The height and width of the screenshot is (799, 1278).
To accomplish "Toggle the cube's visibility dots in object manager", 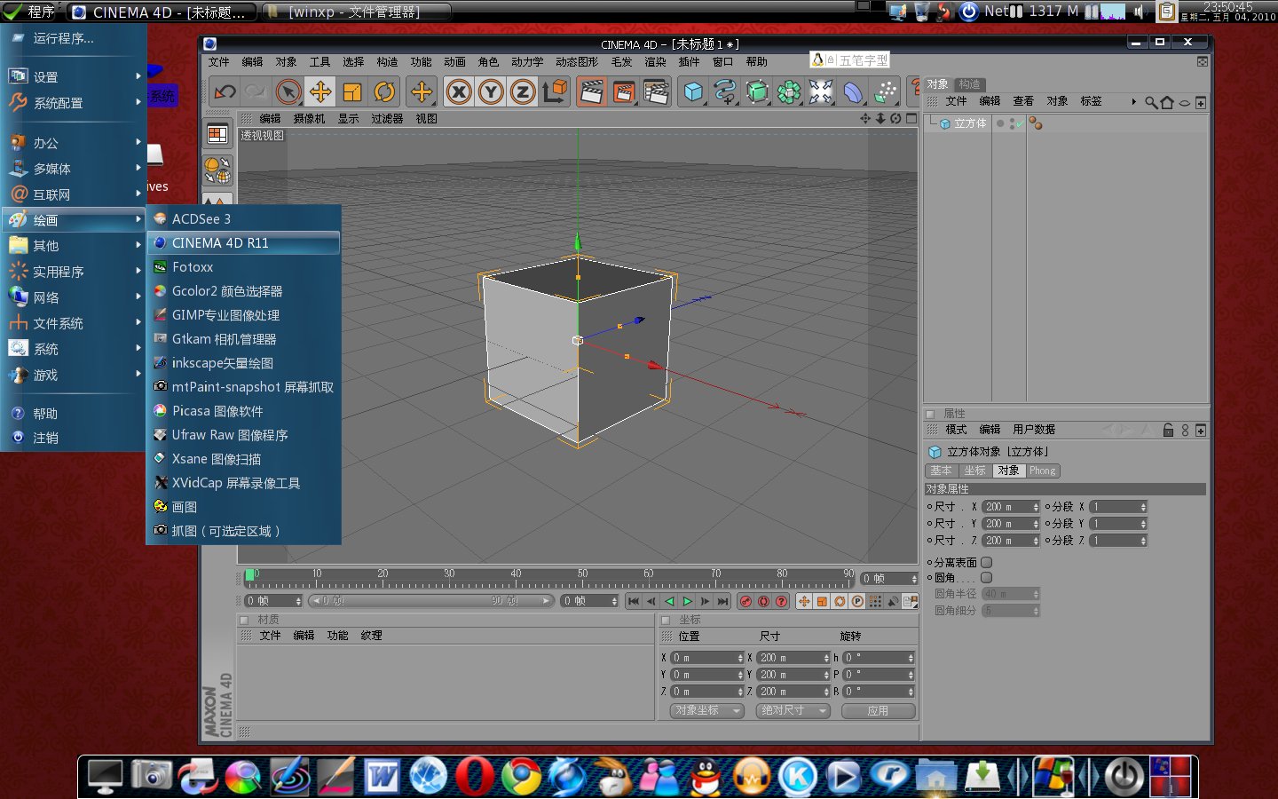I will coord(1012,124).
